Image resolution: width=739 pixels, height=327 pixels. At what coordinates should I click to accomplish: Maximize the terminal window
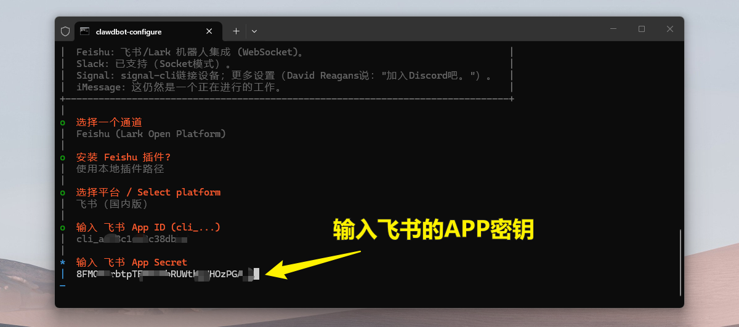(642, 29)
